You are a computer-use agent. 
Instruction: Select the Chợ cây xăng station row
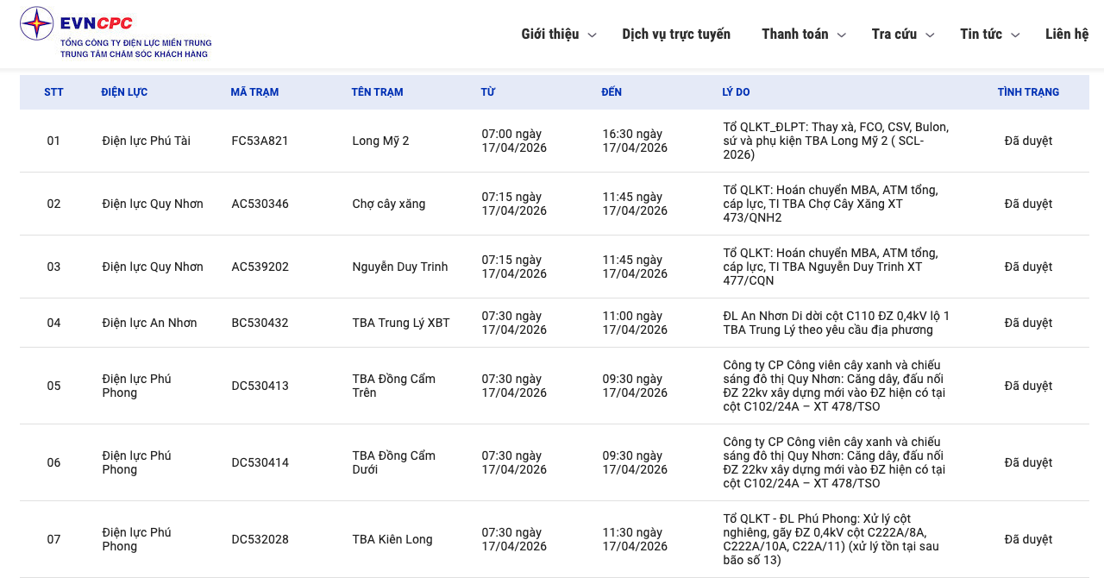click(388, 204)
